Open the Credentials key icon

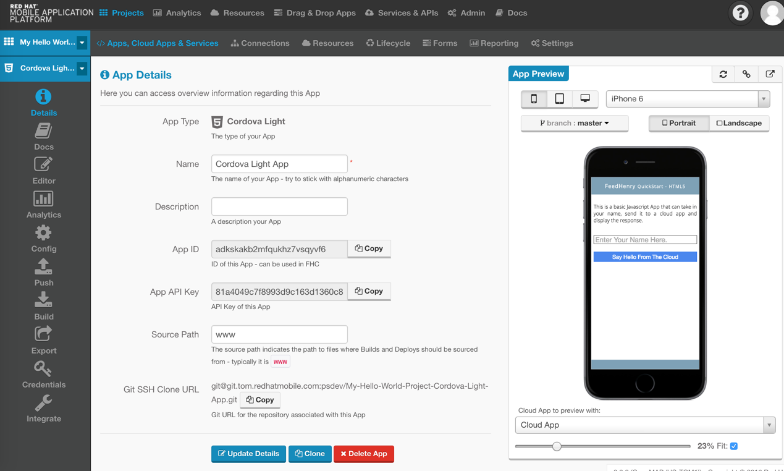43,368
